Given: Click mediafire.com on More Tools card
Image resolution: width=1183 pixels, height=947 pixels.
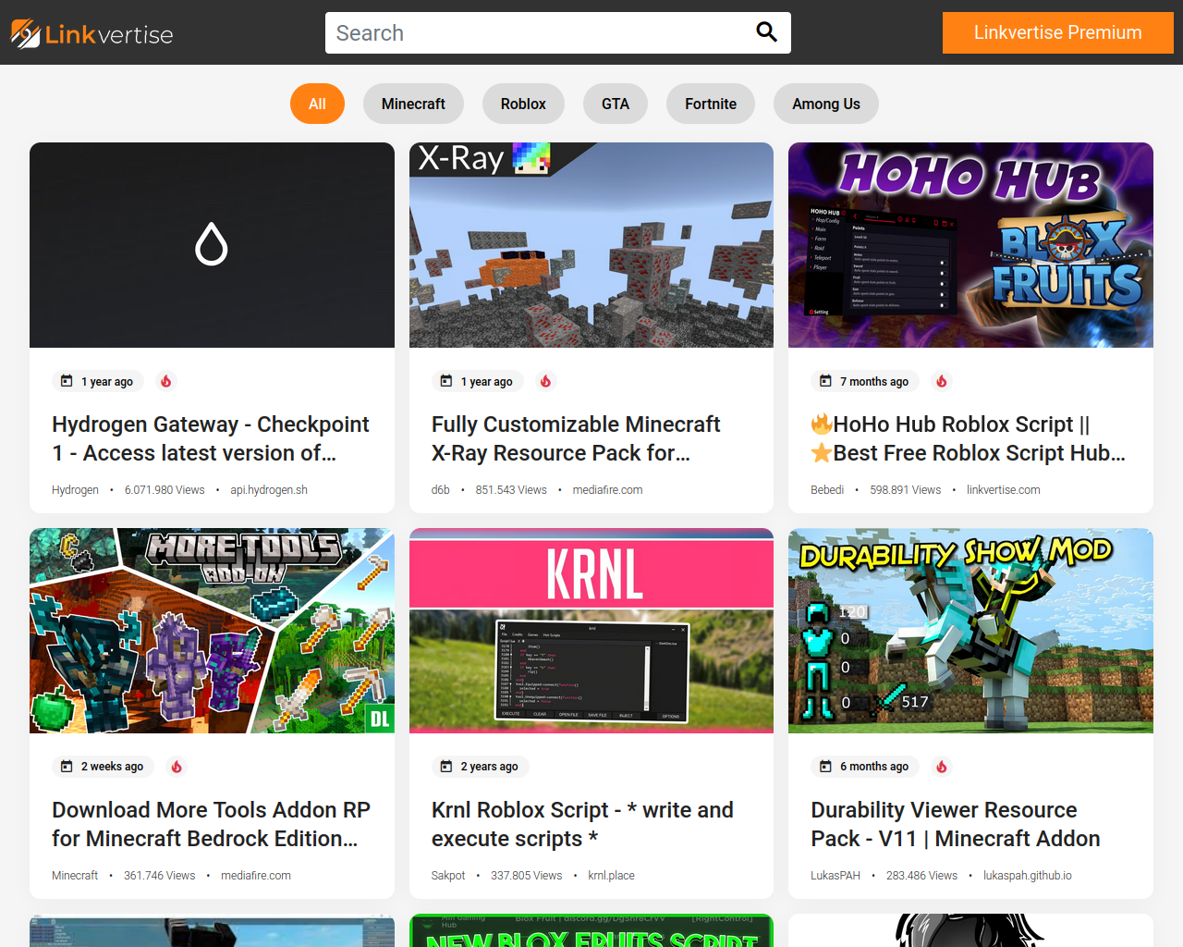Looking at the screenshot, I should [x=256, y=876].
